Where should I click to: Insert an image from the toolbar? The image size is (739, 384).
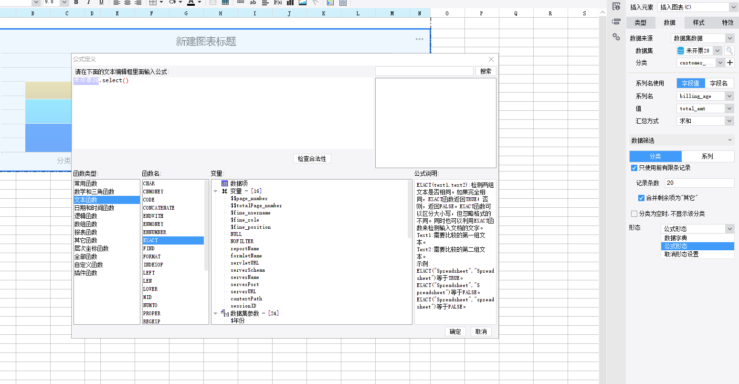coord(303,2)
